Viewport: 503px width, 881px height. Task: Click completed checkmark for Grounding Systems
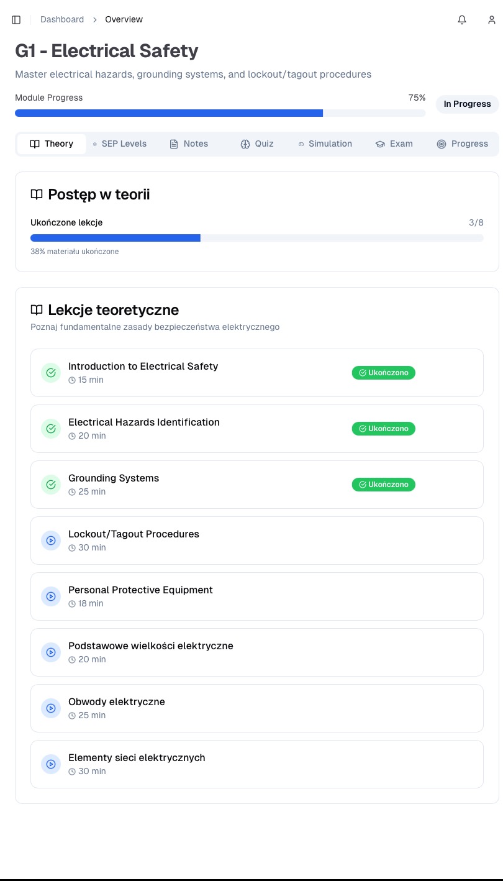[x=51, y=485]
